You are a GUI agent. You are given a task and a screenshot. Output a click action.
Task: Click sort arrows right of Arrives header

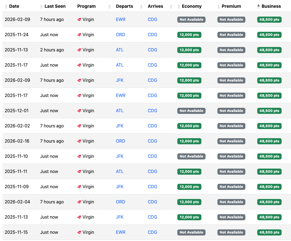171,6
